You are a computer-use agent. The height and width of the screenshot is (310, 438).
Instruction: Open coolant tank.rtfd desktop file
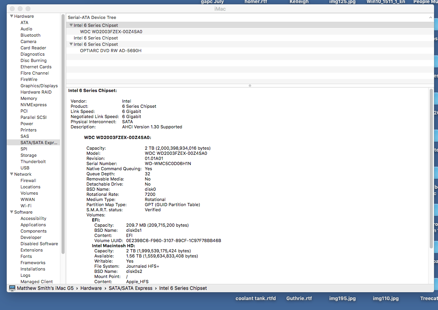255,299
